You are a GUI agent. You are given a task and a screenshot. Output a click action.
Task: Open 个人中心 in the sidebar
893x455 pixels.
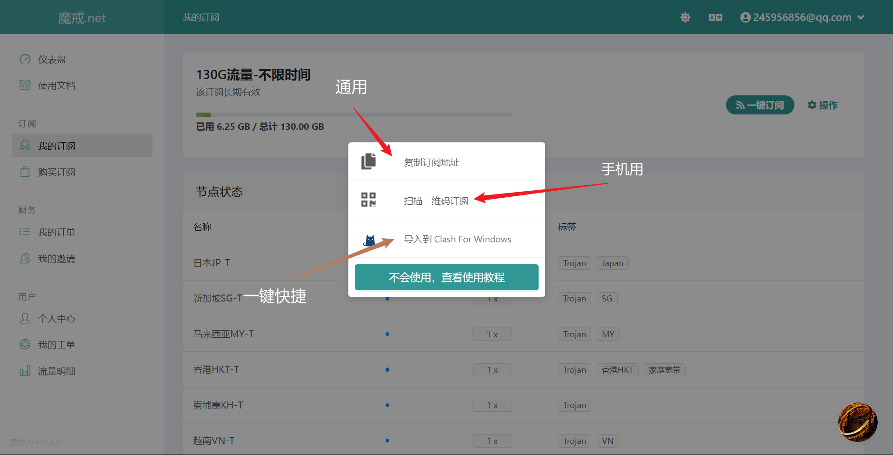[x=82, y=318]
